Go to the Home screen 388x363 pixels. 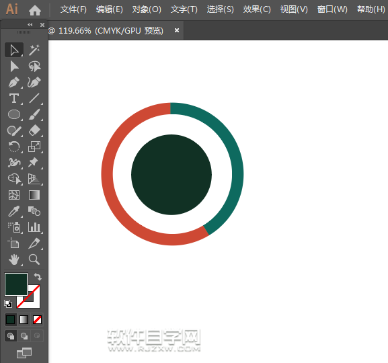(35, 10)
